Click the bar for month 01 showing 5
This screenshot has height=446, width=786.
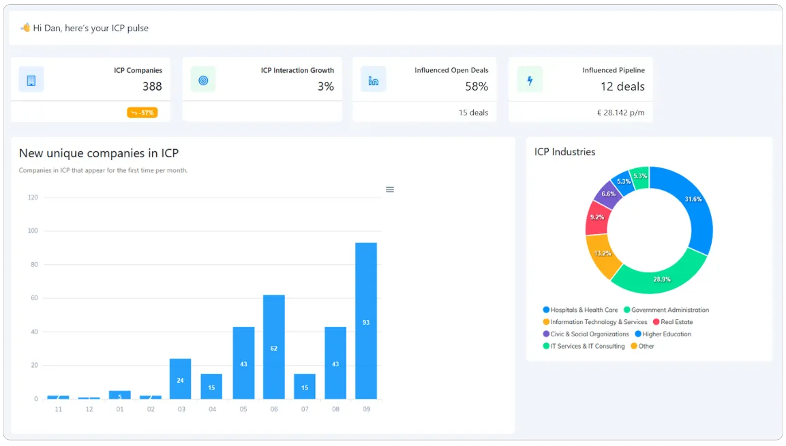tap(120, 395)
